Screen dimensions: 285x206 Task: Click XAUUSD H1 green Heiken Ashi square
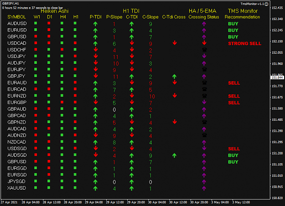point(75,187)
